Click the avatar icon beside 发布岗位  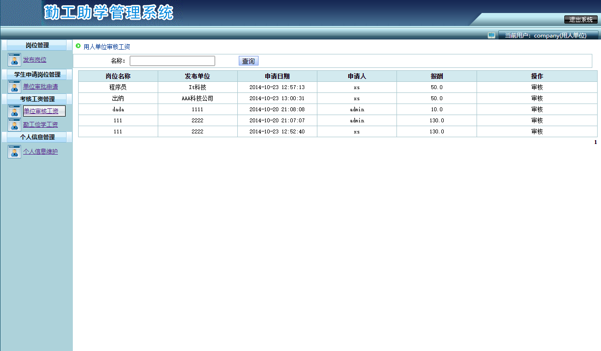[x=14, y=59]
